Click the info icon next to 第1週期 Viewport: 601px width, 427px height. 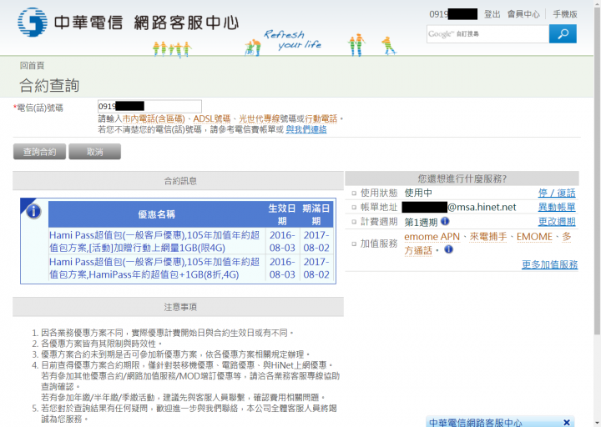[x=445, y=221]
